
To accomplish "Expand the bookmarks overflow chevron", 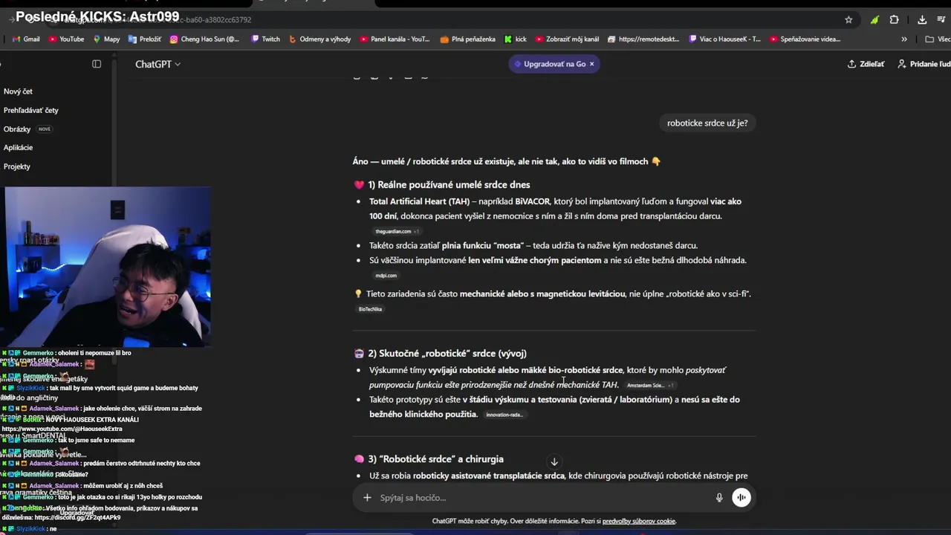I will point(904,39).
